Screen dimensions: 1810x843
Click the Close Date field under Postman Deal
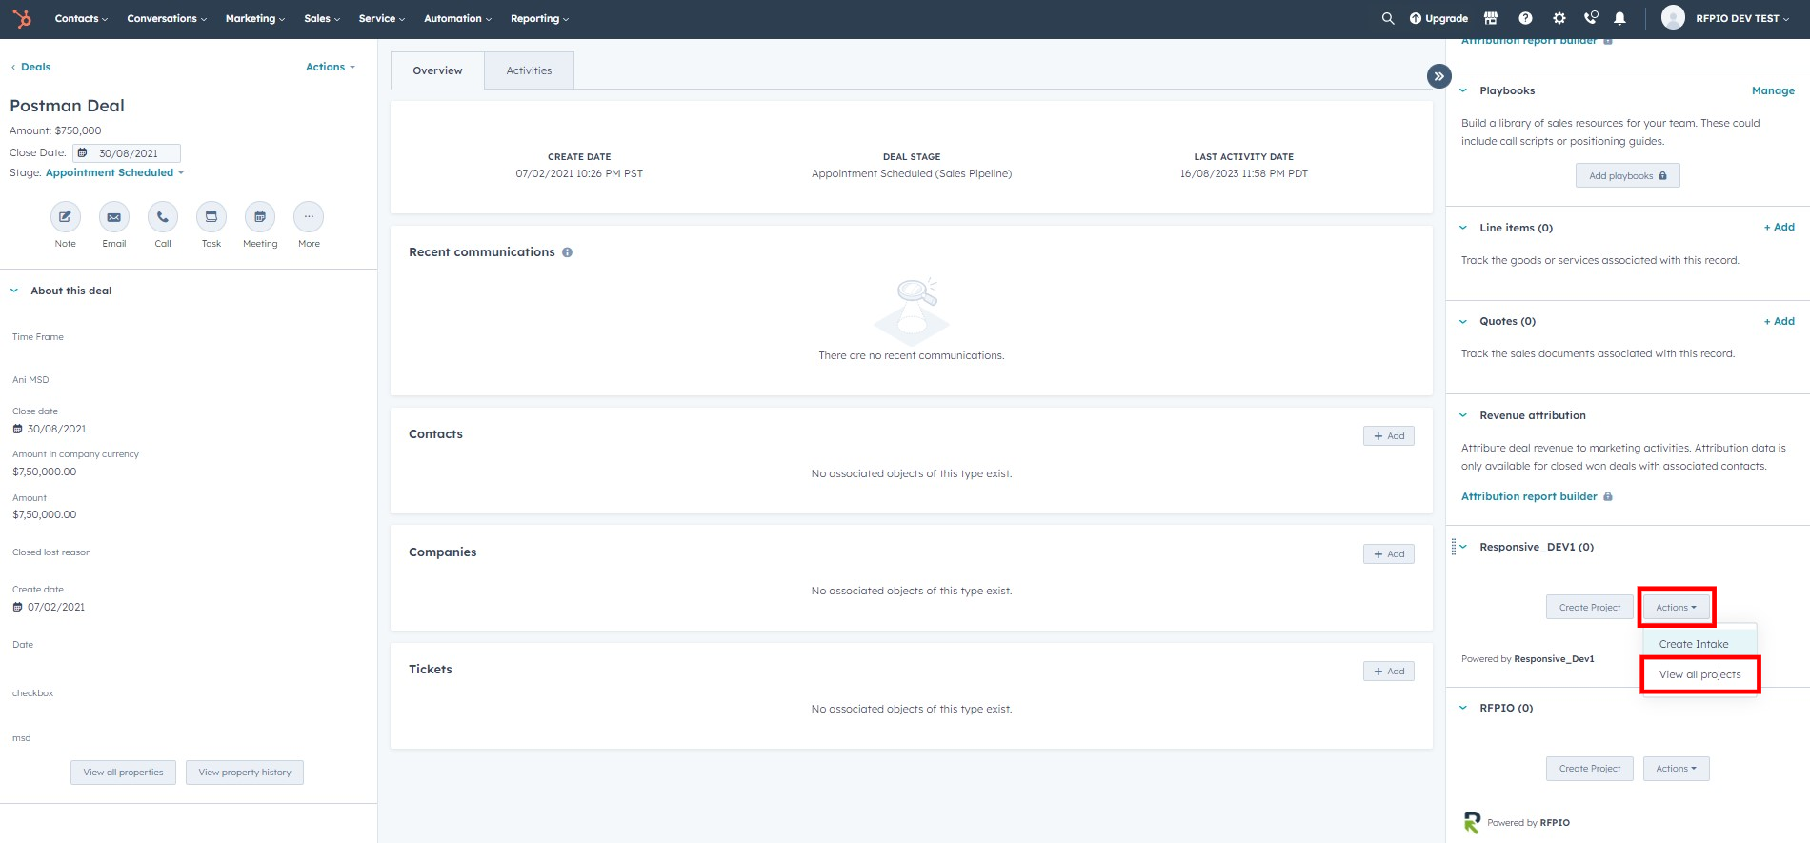(127, 153)
